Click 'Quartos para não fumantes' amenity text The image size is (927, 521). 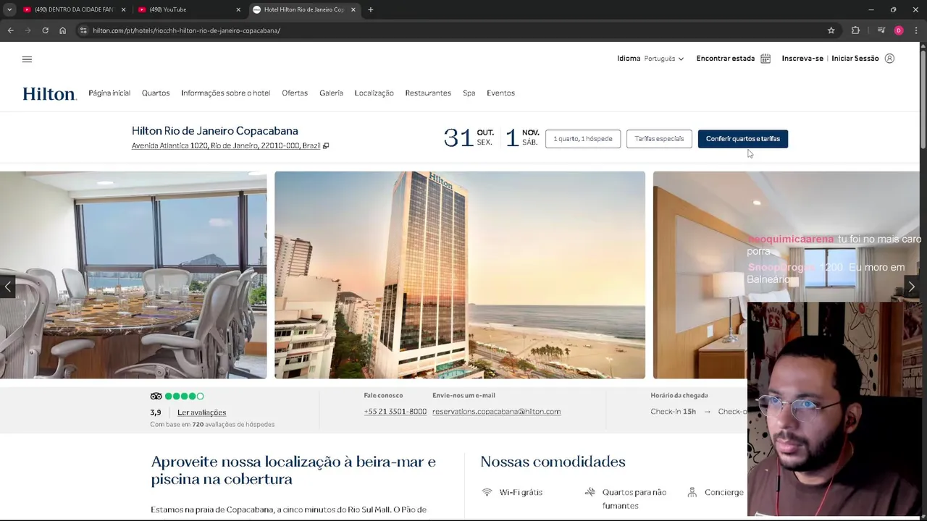tap(634, 499)
